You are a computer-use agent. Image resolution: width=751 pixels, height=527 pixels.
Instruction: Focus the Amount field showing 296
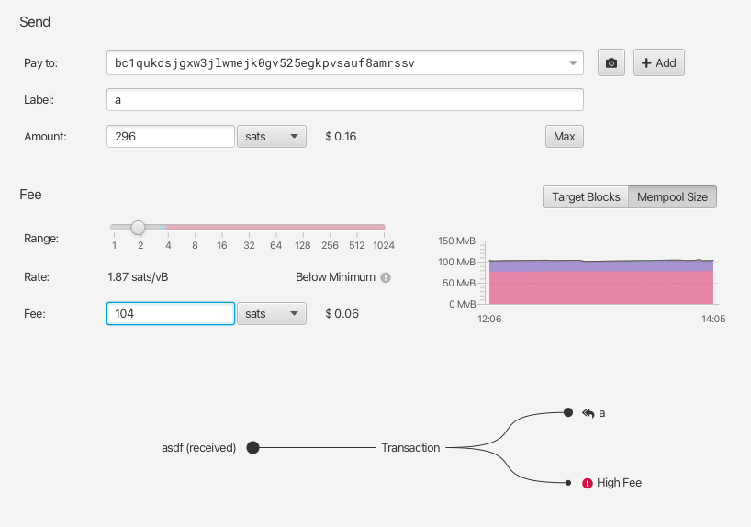tap(171, 137)
